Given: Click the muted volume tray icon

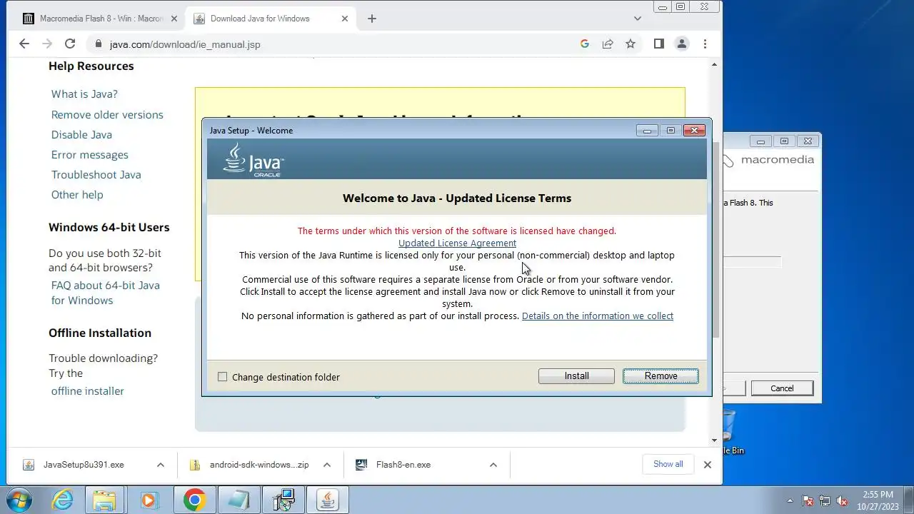Looking at the screenshot, I should [842, 501].
